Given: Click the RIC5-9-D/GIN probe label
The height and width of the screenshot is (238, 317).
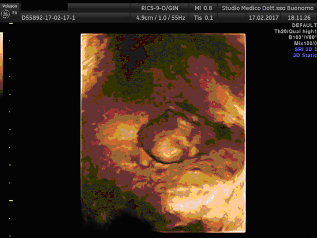Looking at the screenshot, I should pyautogui.click(x=159, y=8).
